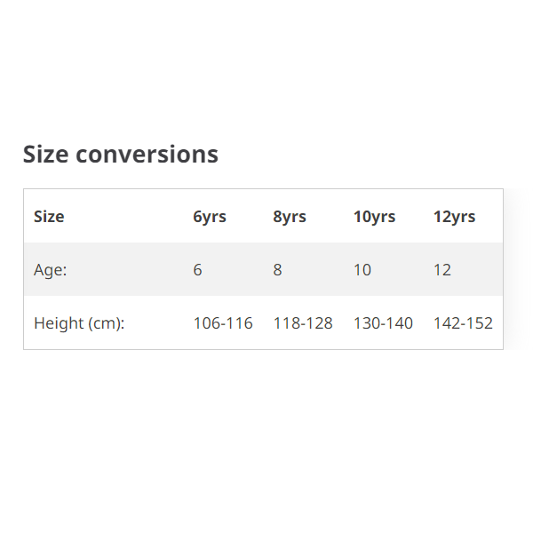Click the word Height in row label
The image size is (533, 533).
tap(58, 322)
